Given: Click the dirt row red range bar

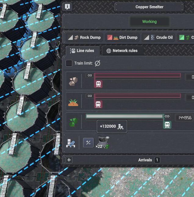Looking at the screenshot, I should [137, 96].
